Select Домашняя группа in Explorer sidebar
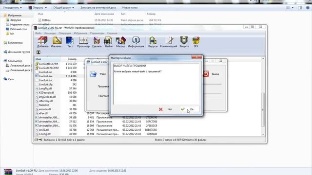The image size is (312, 175). [x=19, y=52]
